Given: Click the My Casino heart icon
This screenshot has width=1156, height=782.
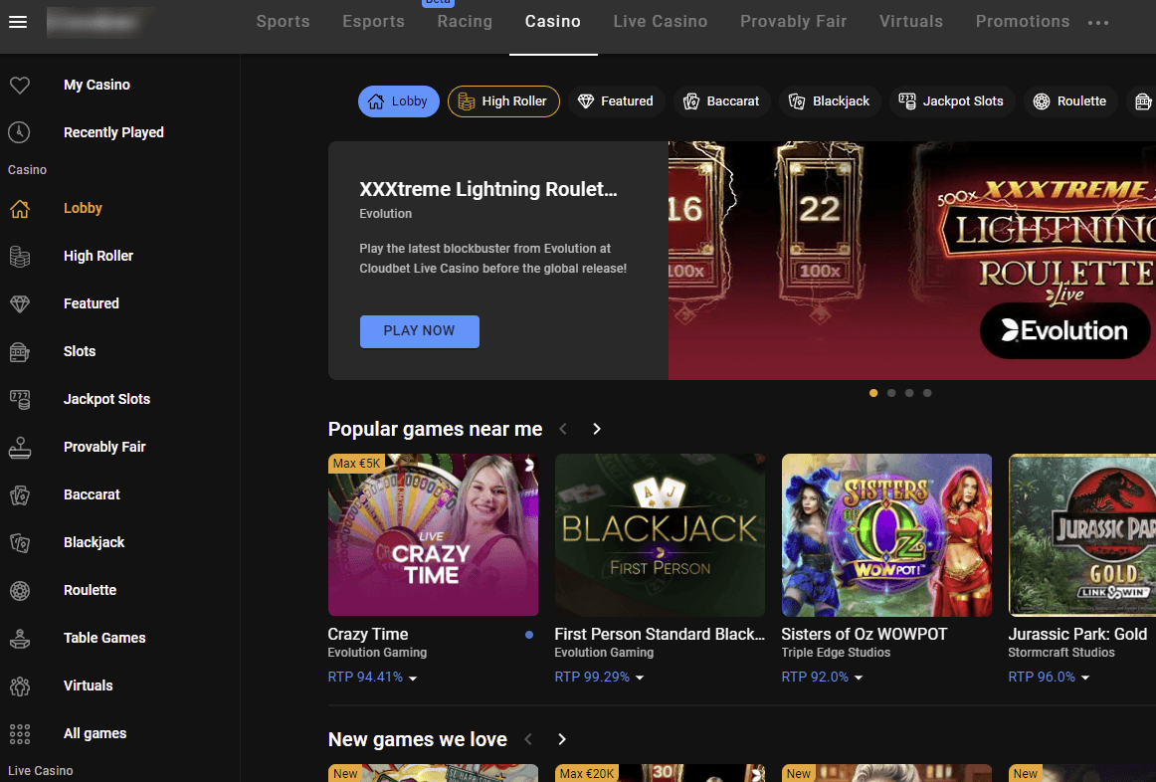Looking at the screenshot, I should [20, 86].
